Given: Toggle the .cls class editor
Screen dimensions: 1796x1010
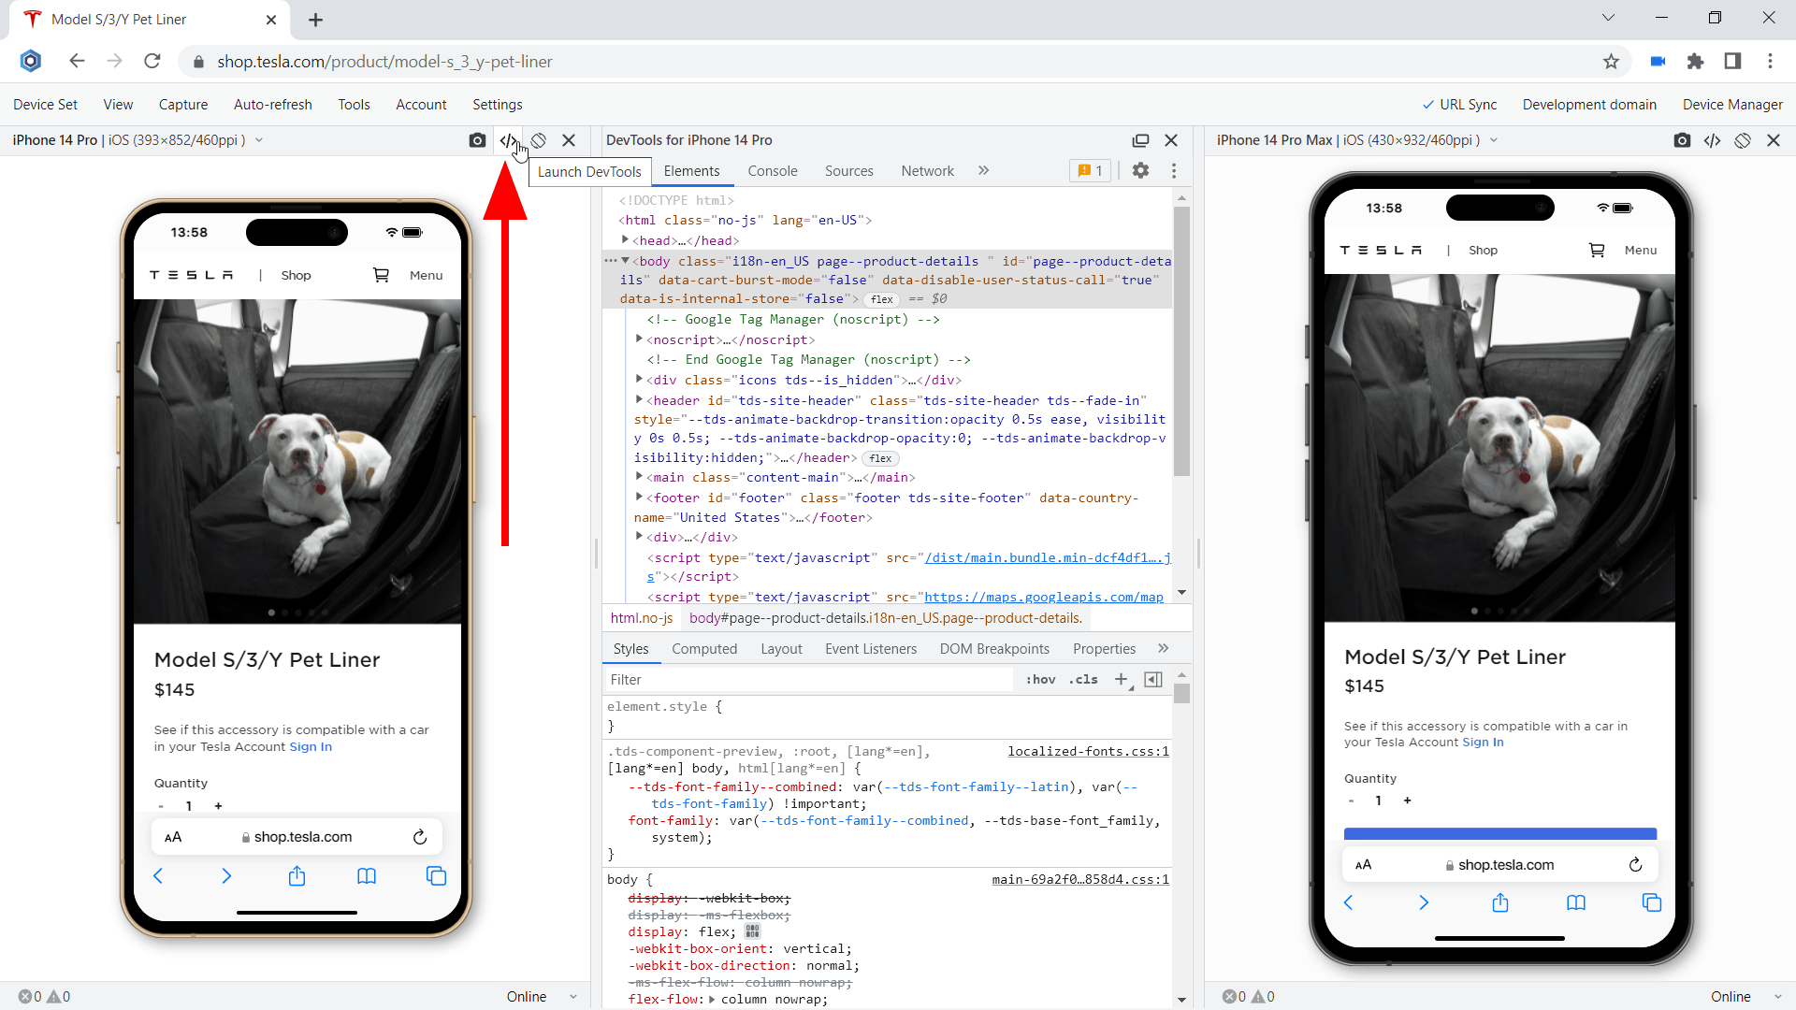Looking at the screenshot, I should pos(1082,680).
